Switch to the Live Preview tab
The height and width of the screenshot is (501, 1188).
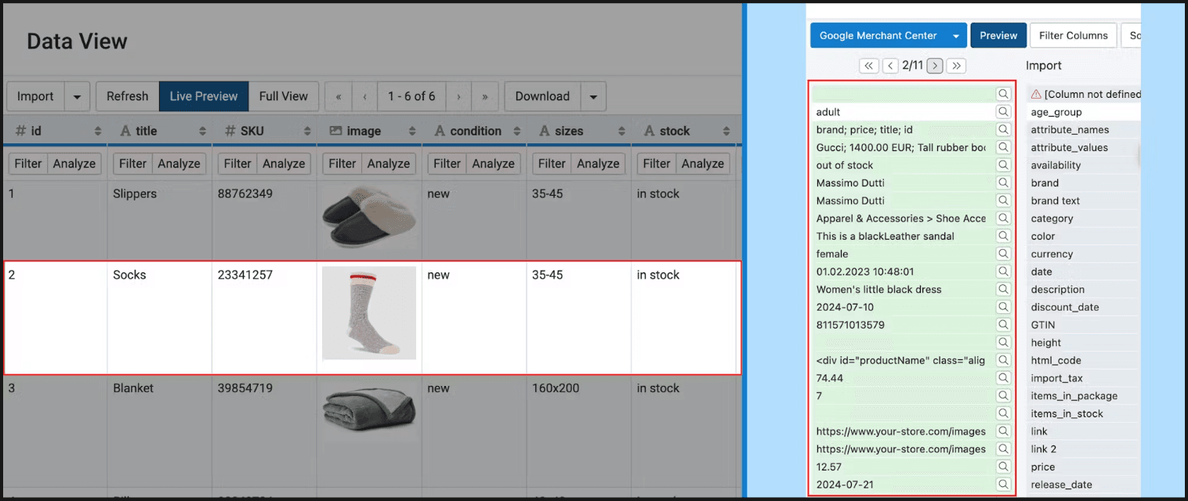[204, 96]
